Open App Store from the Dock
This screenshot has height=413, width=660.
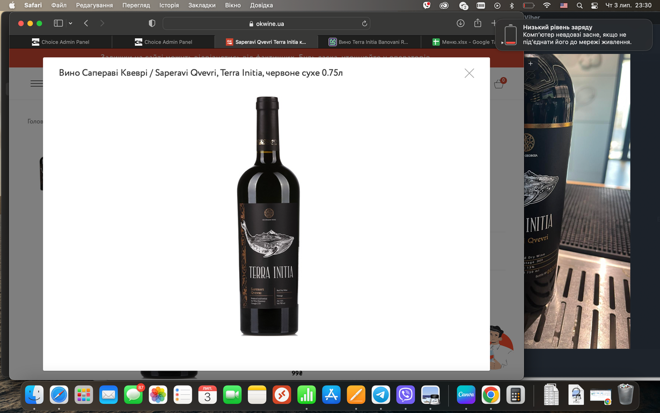coord(332,395)
